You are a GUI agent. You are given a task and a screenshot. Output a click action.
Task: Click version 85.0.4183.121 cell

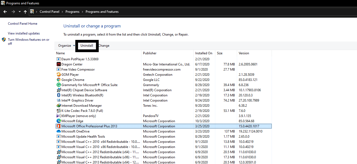click(x=248, y=80)
